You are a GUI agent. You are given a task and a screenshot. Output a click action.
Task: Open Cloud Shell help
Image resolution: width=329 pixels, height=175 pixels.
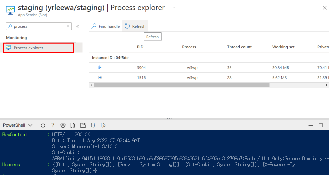pos(53,125)
